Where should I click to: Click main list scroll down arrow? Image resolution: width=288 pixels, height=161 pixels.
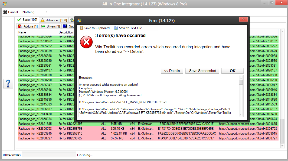click(283, 146)
